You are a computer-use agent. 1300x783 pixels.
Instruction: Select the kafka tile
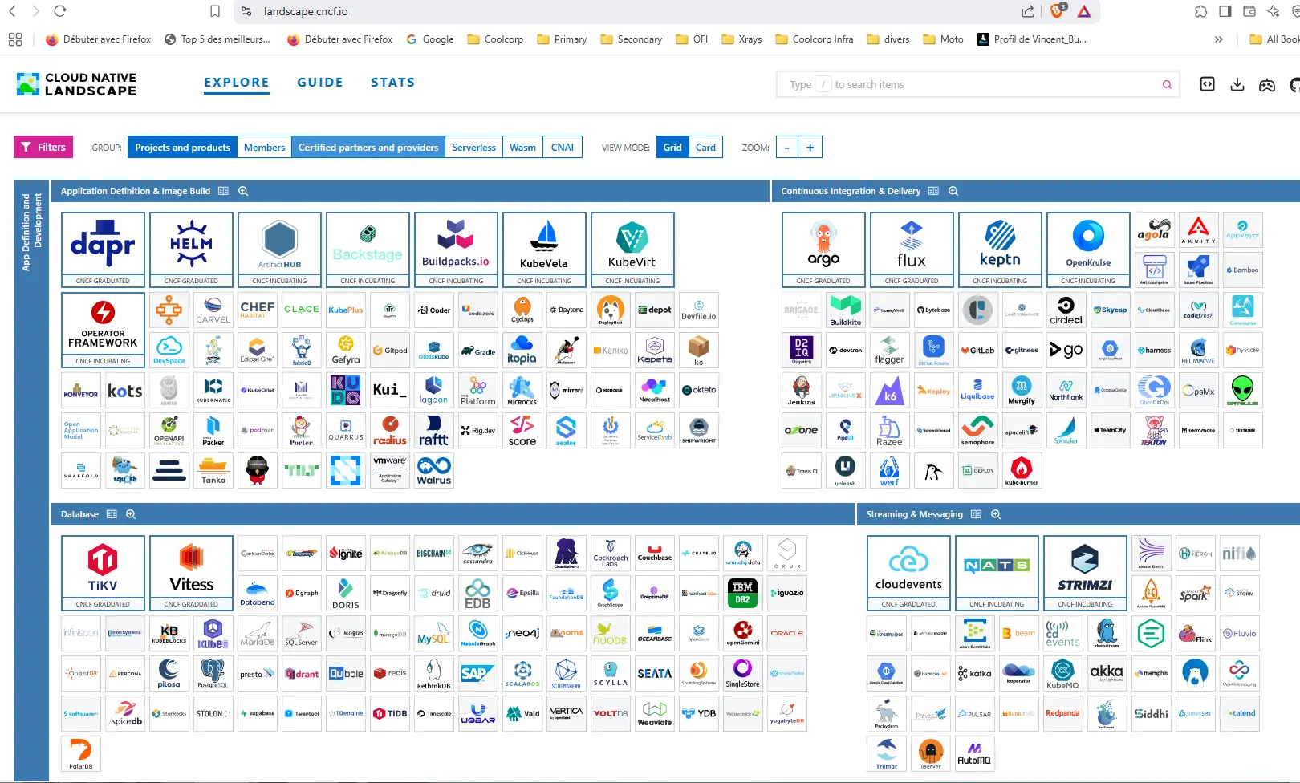[975, 674]
